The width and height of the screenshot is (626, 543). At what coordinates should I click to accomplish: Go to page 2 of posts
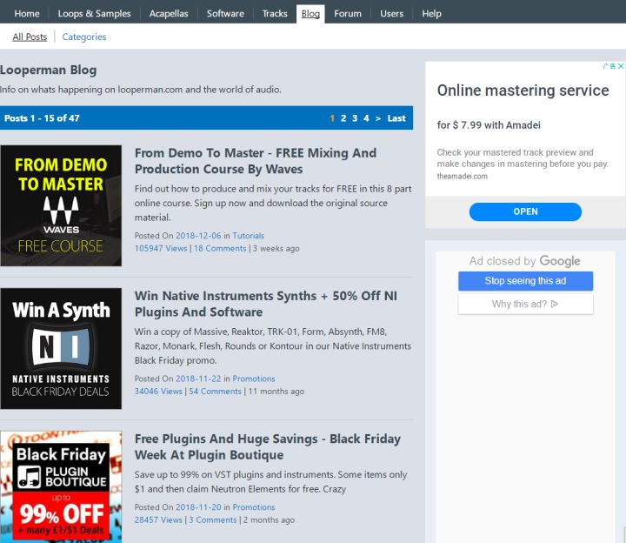(343, 118)
